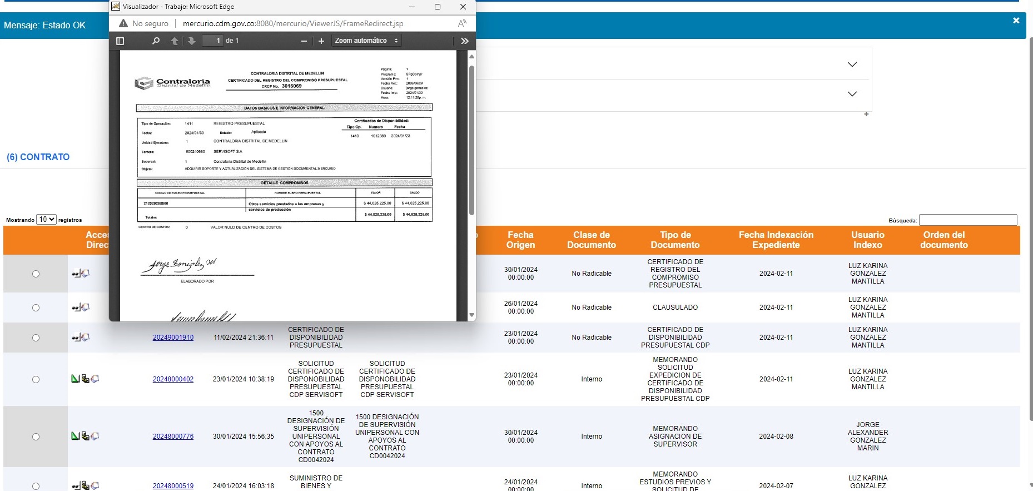Click the read aloud icon in address bar
Screen dimensions: 1033x491
coord(462,23)
